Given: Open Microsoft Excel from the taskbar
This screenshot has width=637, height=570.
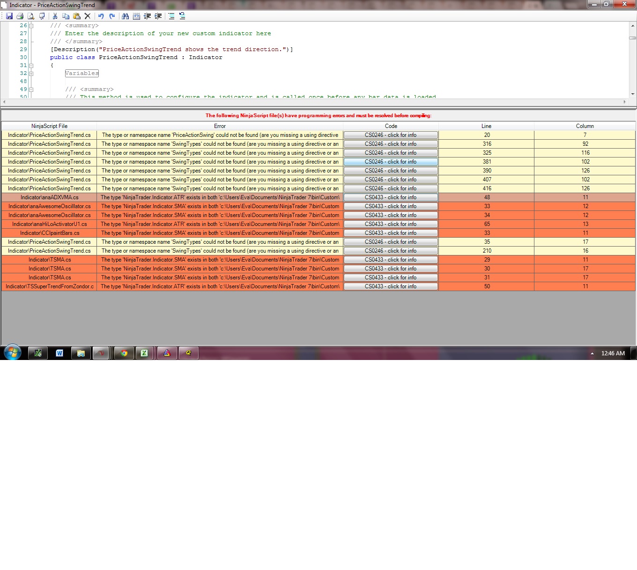Looking at the screenshot, I should 145,353.
